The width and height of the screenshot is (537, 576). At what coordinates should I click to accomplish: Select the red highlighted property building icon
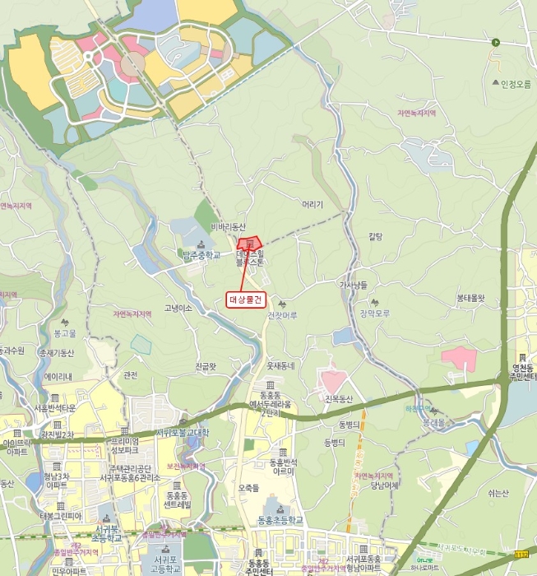pyautogui.click(x=250, y=244)
